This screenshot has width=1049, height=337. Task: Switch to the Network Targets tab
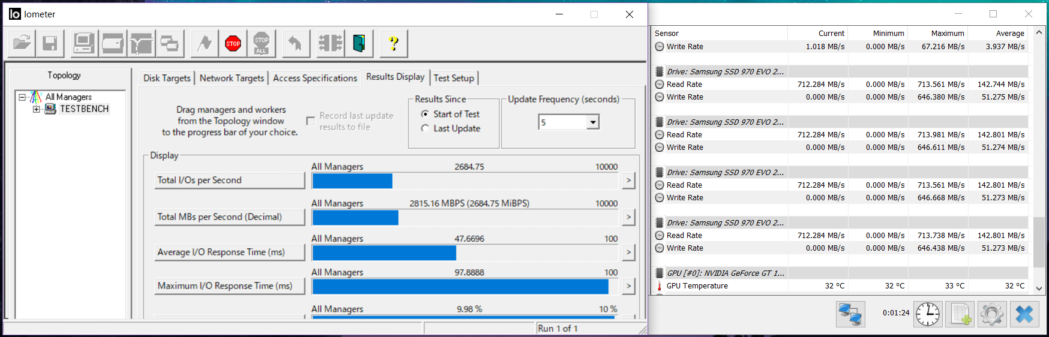(232, 78)
